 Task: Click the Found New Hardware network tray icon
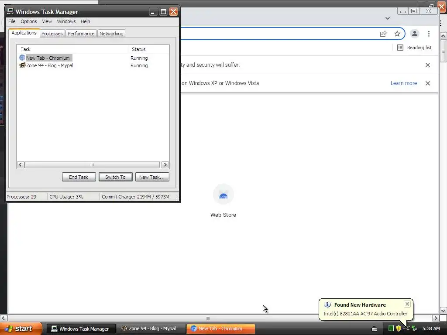click(406, 328)
